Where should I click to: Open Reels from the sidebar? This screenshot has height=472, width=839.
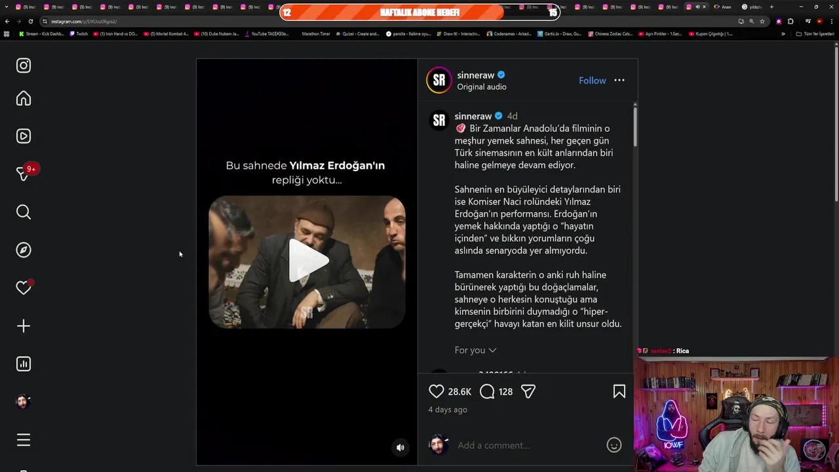click(x=24, y=136)
